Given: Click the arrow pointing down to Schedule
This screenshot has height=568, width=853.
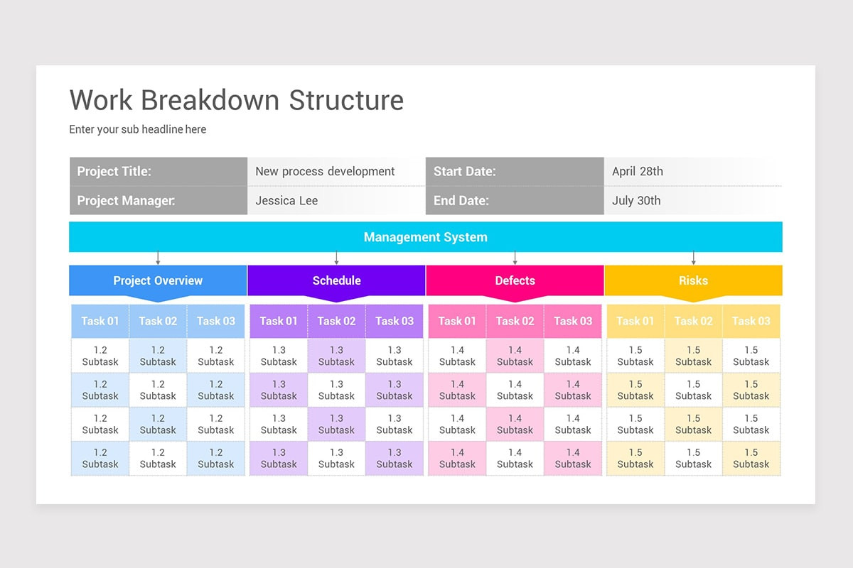Looking at the screenshot, I should point(336,258).
